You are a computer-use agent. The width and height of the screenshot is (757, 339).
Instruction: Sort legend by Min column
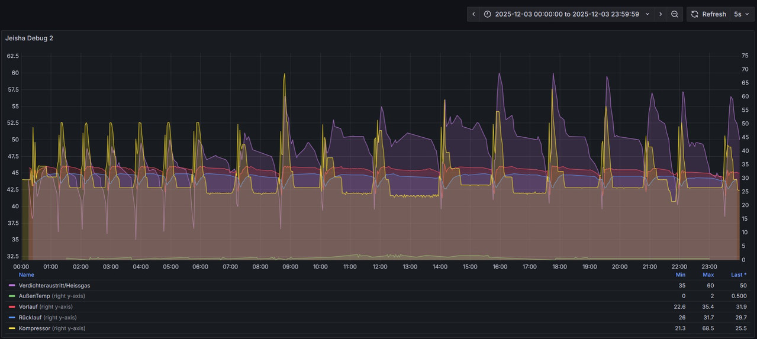pos(681,275)
